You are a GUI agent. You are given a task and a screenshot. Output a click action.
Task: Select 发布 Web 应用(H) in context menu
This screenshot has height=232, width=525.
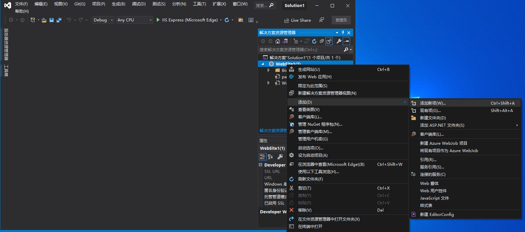point(348,77)
